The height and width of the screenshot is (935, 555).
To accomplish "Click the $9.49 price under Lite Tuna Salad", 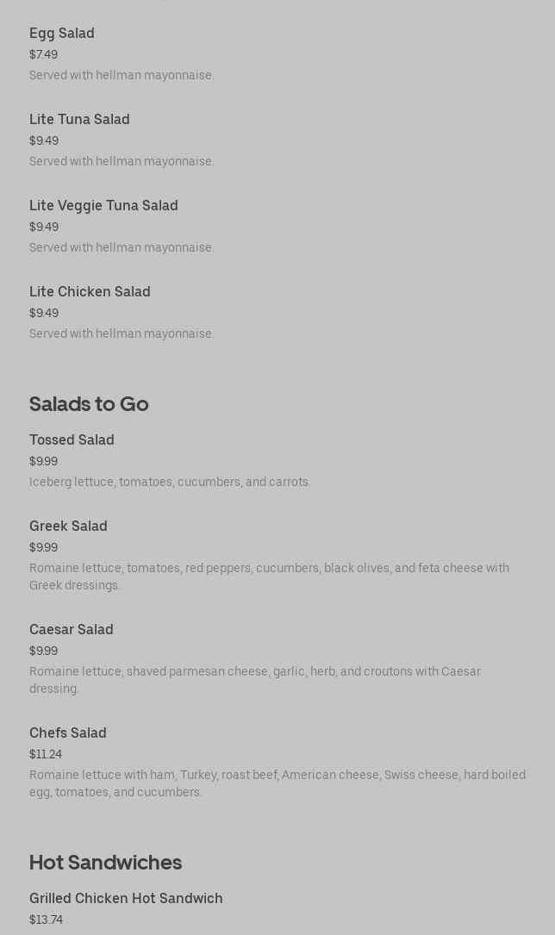I will click(x=44, y=140).
